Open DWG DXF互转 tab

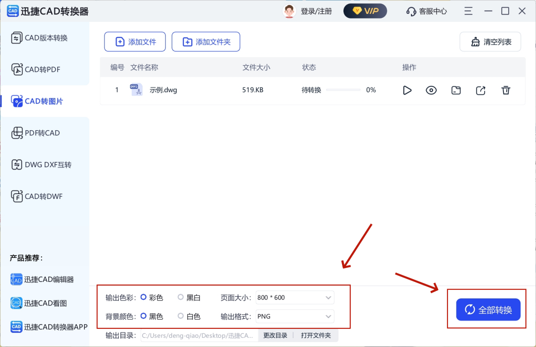click(x=45, y=165)
